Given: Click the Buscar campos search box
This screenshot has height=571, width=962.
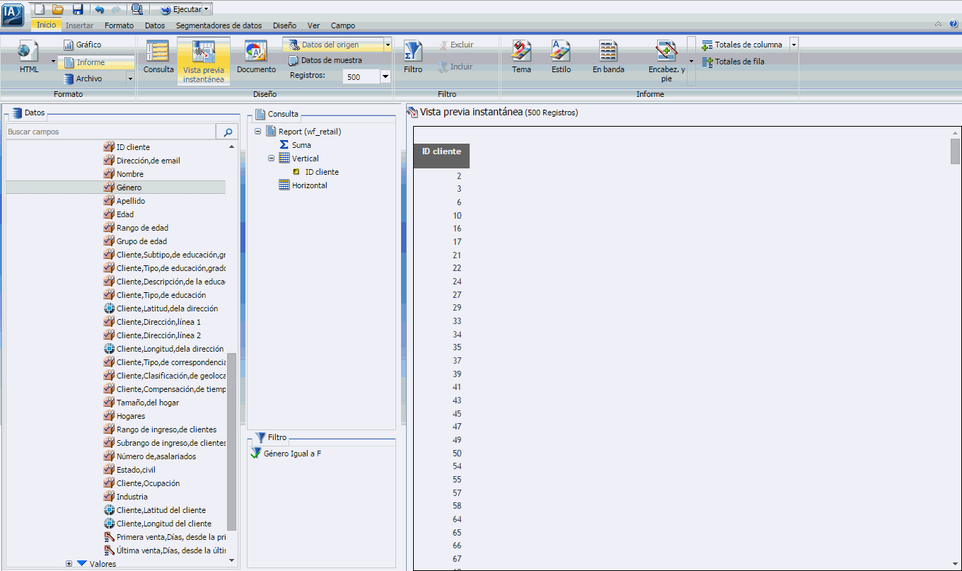Looking at the screenshot, I should tap(110, 132).
